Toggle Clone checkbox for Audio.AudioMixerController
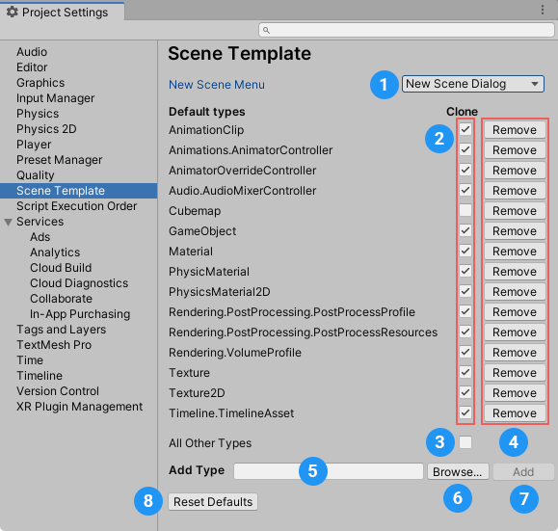The image size is (558, 531). (465, 190)
